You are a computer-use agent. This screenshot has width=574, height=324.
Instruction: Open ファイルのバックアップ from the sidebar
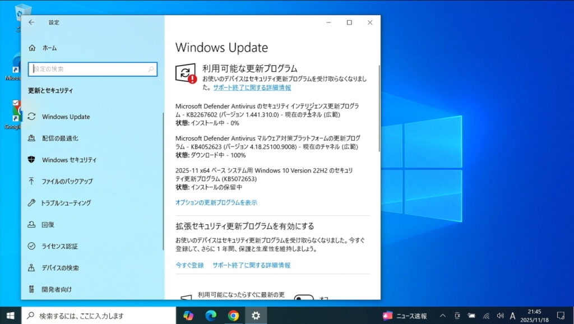coord(67,182)
